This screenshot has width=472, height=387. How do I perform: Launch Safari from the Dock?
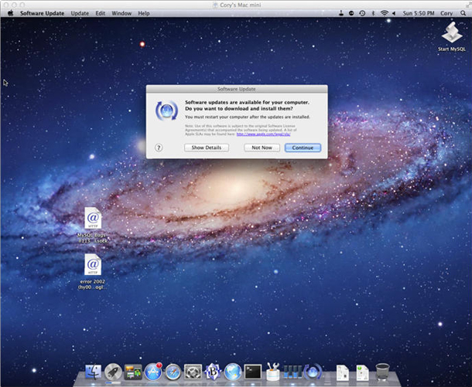(x=173, y=372)
